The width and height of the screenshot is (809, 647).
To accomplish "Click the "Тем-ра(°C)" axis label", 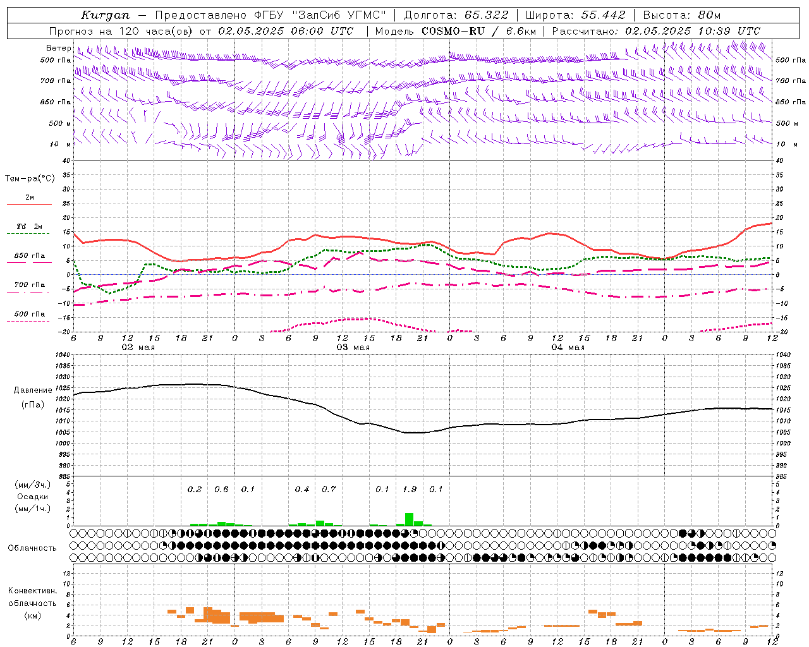I will (x=30, y=179).
